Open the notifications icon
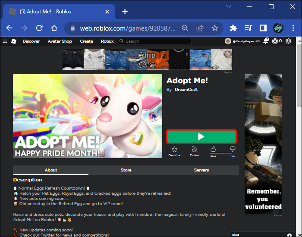 pos(266,41)
